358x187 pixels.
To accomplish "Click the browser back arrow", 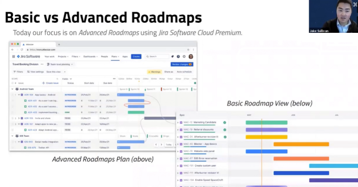I will pos(12,50).
